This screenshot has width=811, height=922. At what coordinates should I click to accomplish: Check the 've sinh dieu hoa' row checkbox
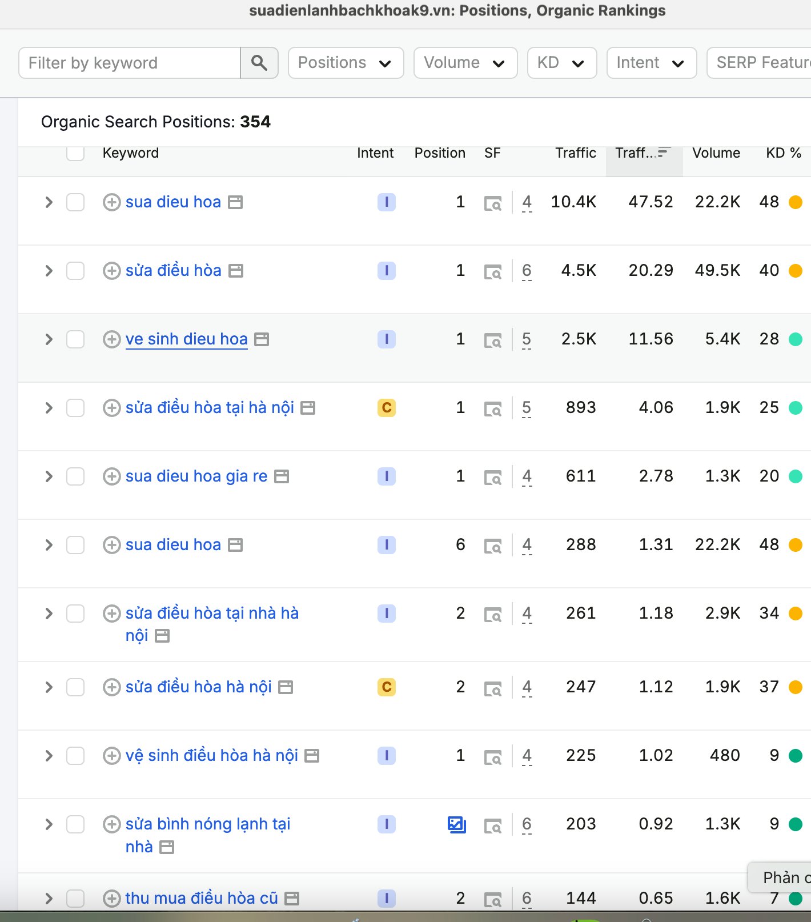pos(75,339)
